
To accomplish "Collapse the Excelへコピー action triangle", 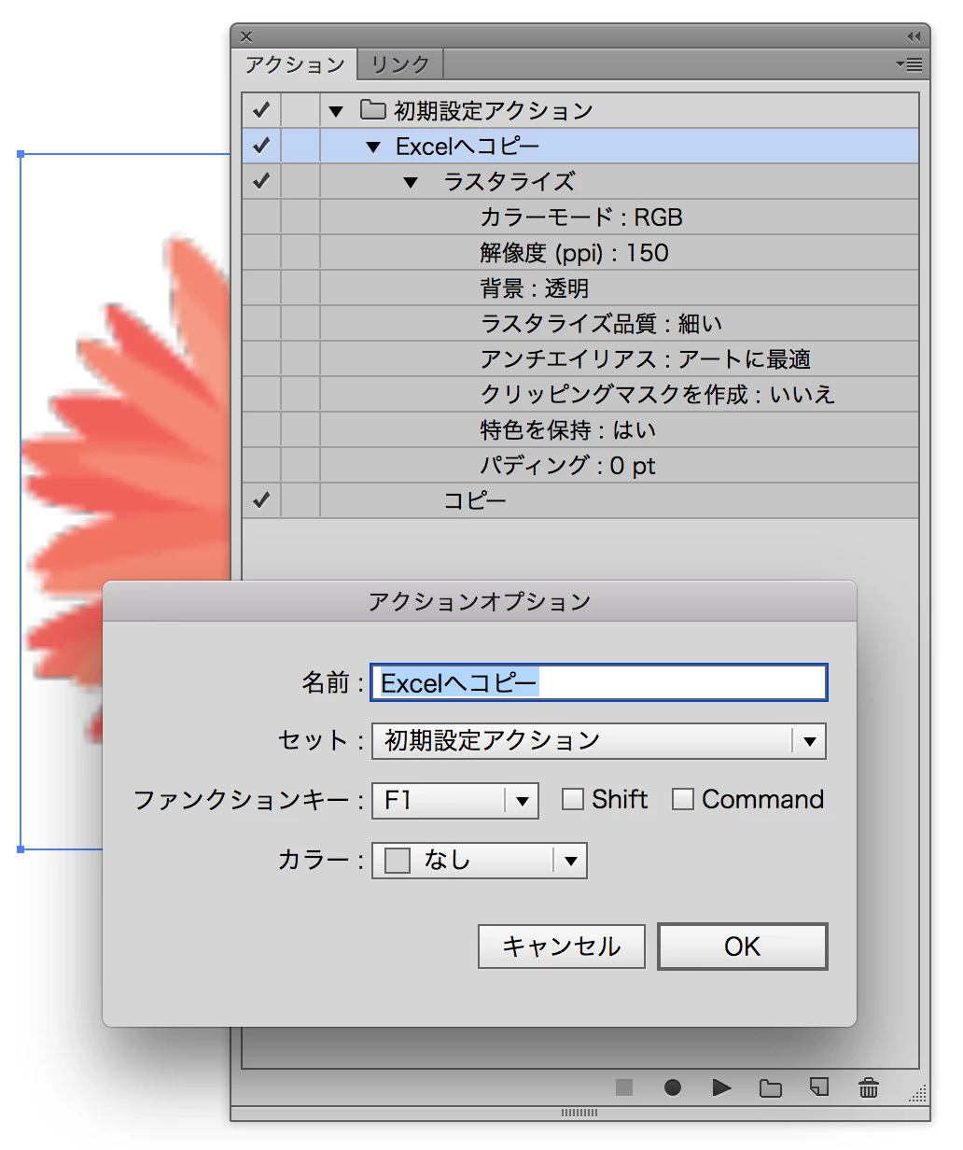I will 373,147.
